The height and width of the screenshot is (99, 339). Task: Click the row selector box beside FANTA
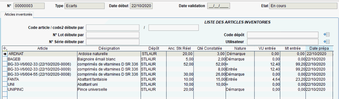pos(5,79)
